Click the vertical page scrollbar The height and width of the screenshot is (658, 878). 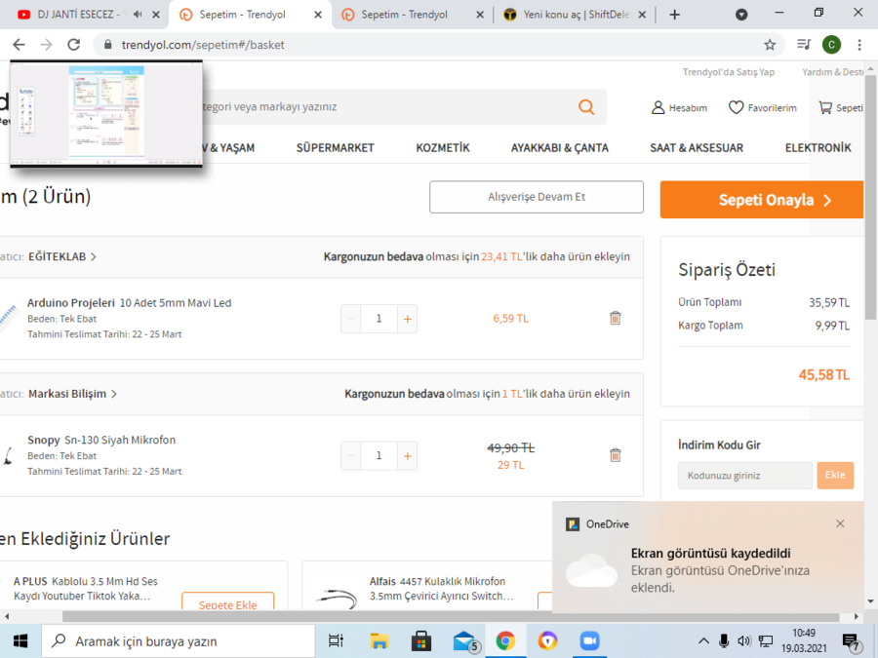click(870, 197)
